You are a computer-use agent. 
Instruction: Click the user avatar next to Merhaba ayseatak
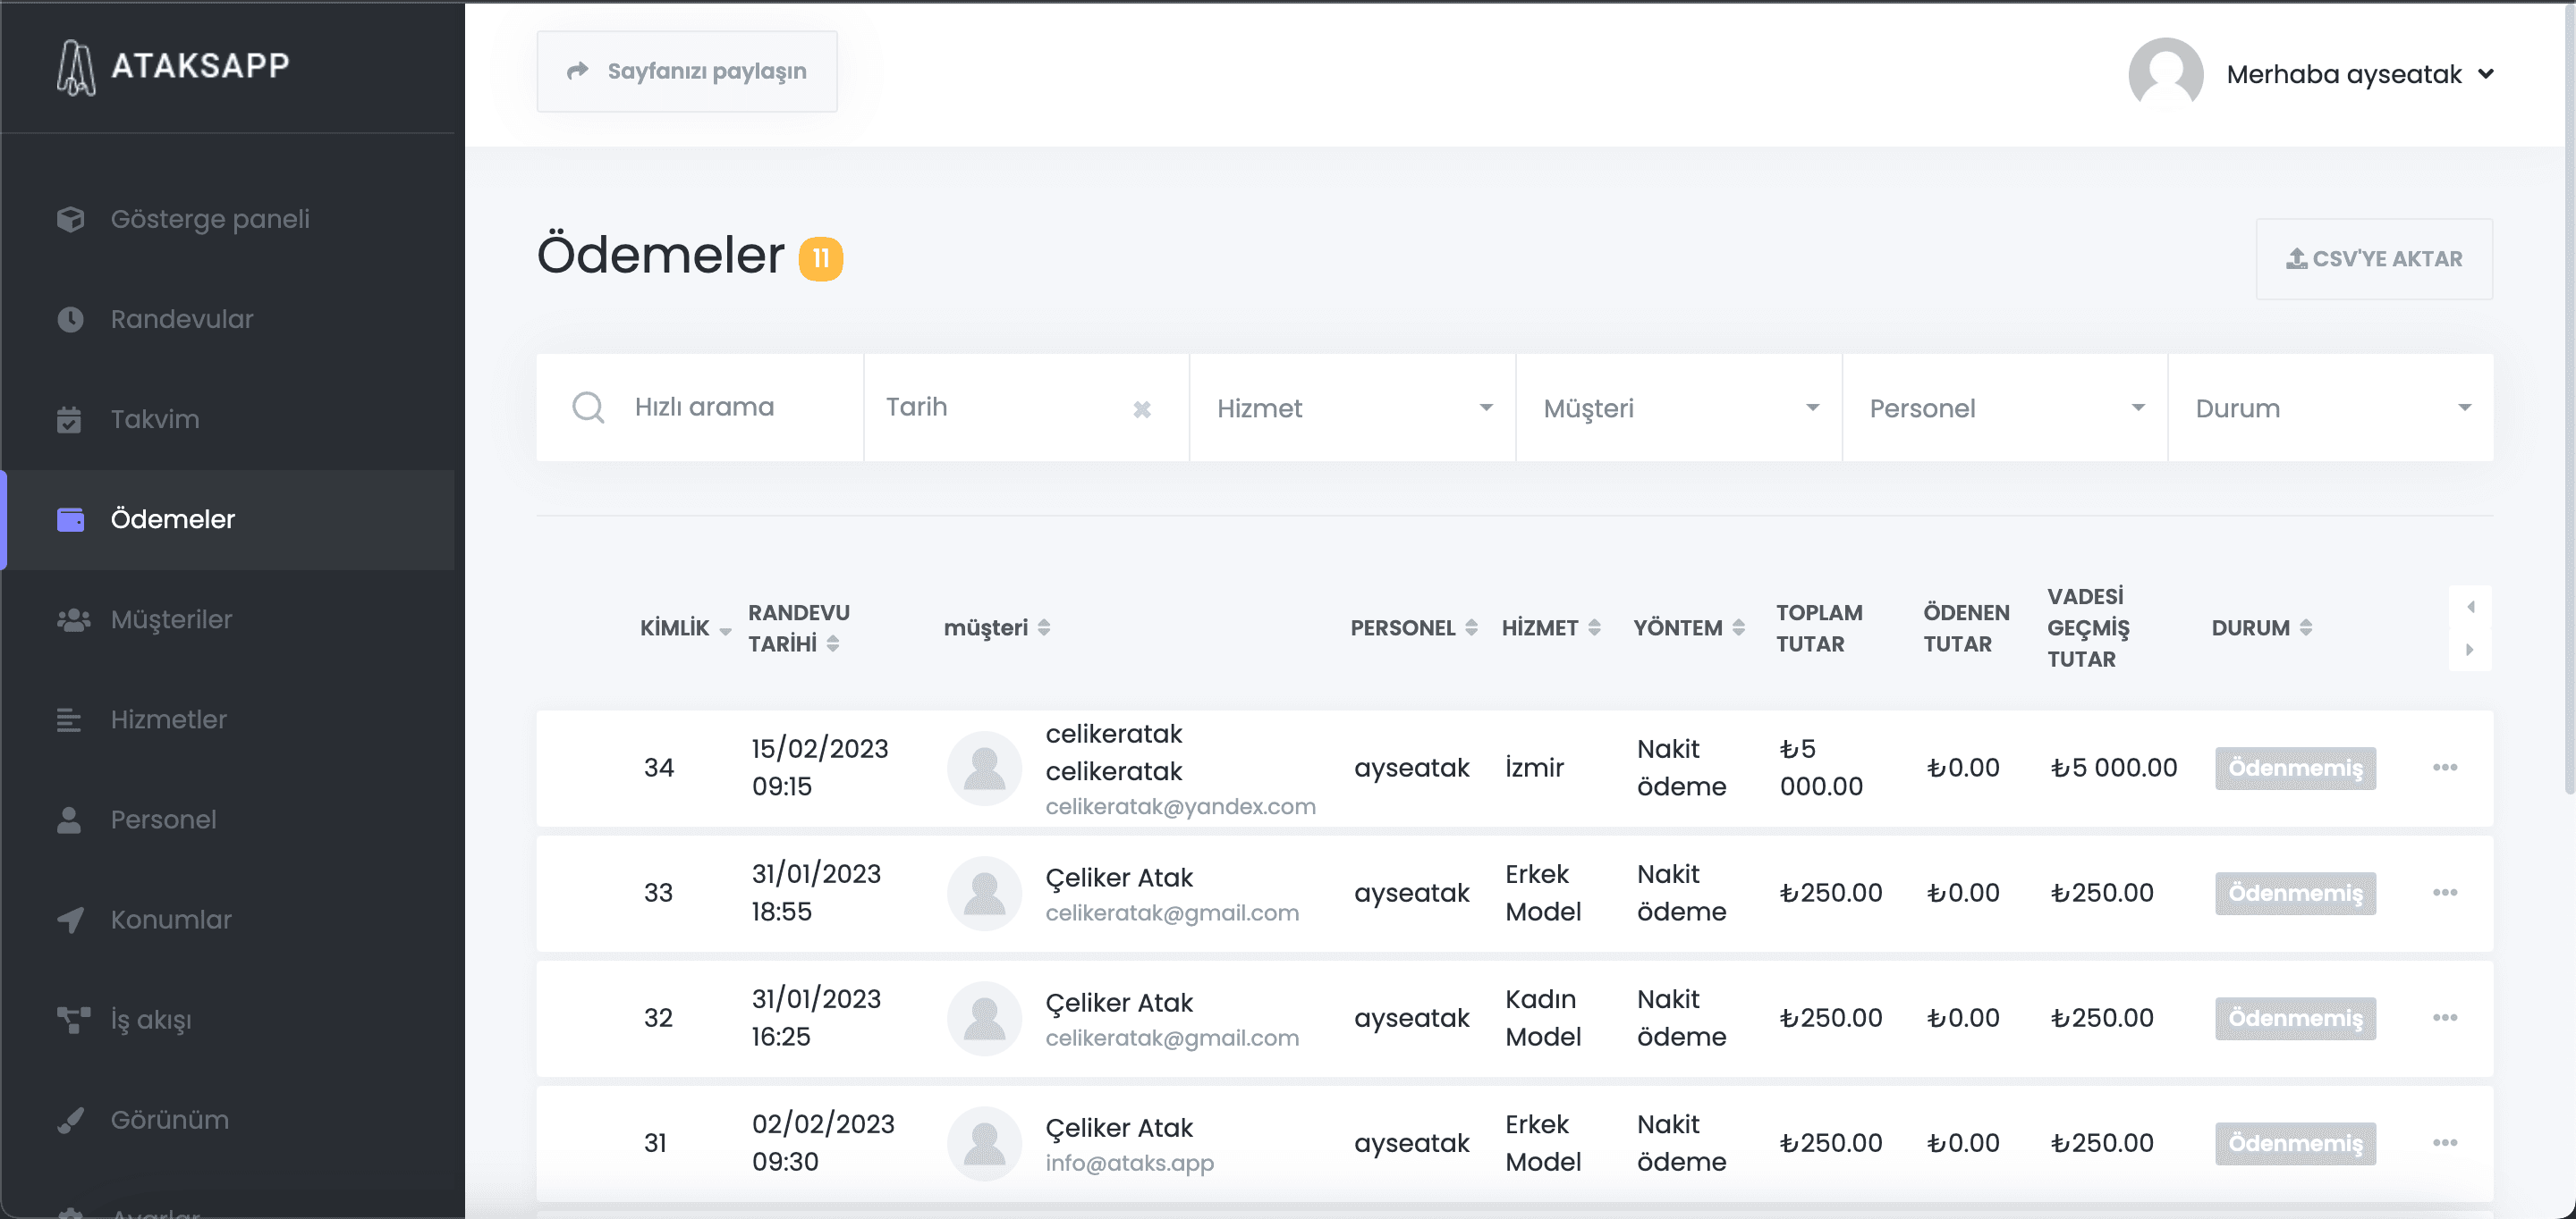[2165, 74]
